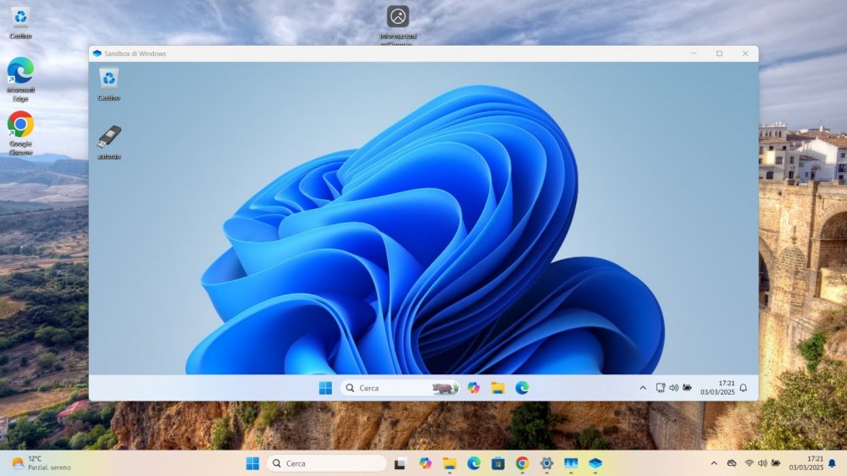The height and width of the screenshot is (476, 847).
Task: Open the host notification bell
Action: coord(833,463)
